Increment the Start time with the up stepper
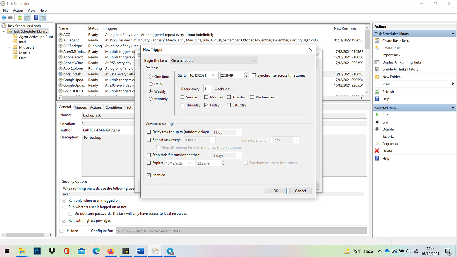Screen dimensions: 457x257 pyautogui.click(x=247, y=73)
